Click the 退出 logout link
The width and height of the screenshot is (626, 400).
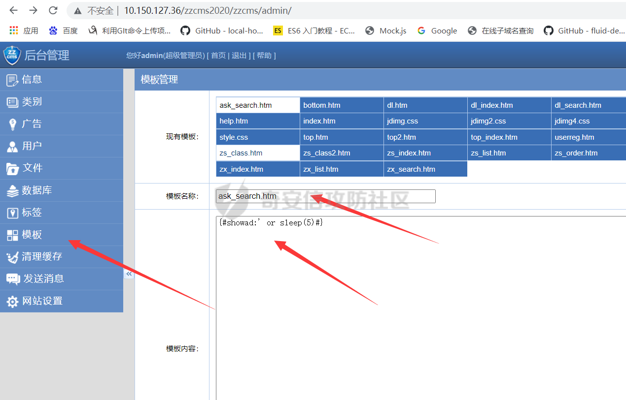pos(239,56)
